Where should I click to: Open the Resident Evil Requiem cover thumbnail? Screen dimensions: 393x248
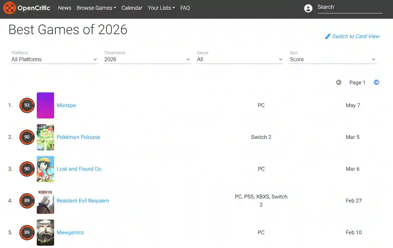tap(45, 201)
